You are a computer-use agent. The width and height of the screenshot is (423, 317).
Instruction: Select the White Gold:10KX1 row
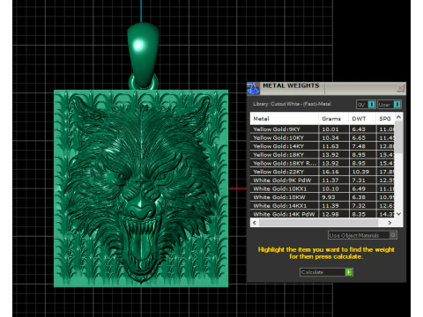(x=323, y=188)
